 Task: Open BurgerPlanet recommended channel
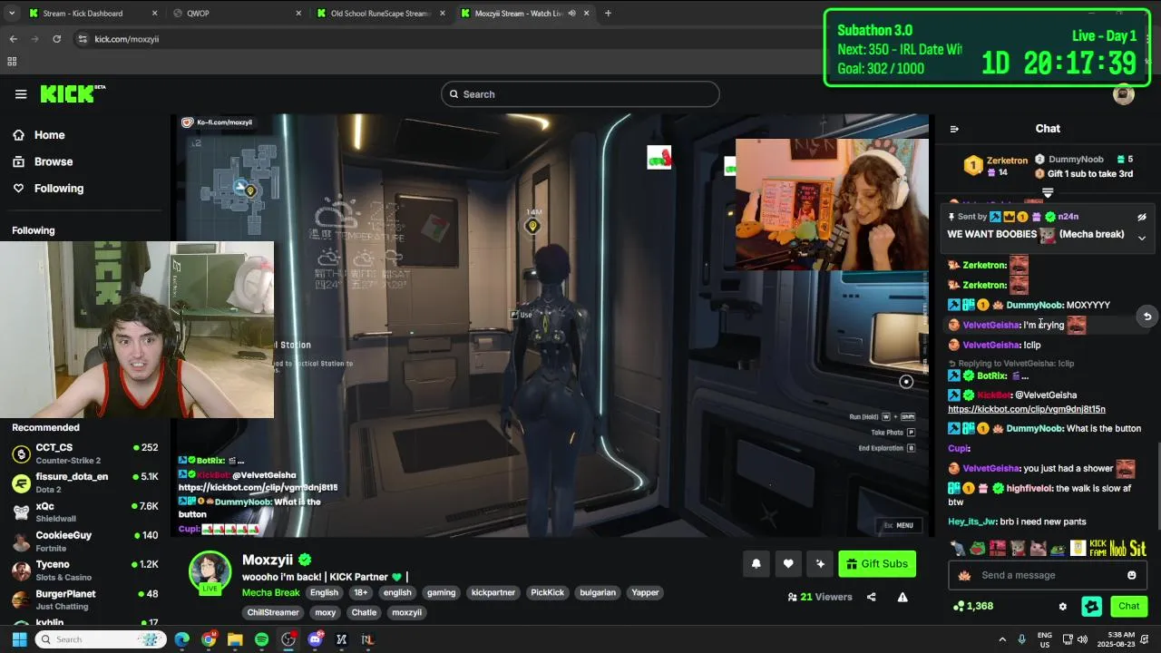pos(85,599)
